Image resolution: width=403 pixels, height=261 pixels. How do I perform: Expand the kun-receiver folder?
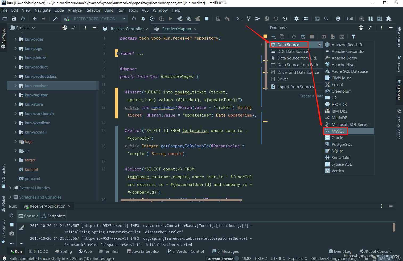(x=15, y=85)
